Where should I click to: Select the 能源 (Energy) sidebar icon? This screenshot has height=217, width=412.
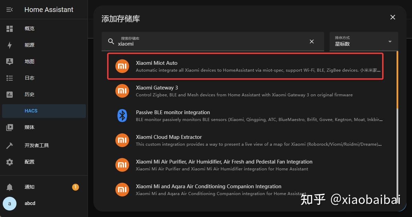coord(10,45)
